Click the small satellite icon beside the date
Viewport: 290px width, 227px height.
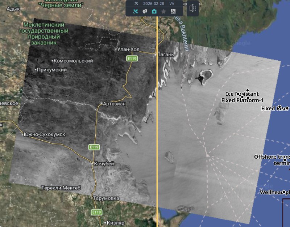[136, 3]
